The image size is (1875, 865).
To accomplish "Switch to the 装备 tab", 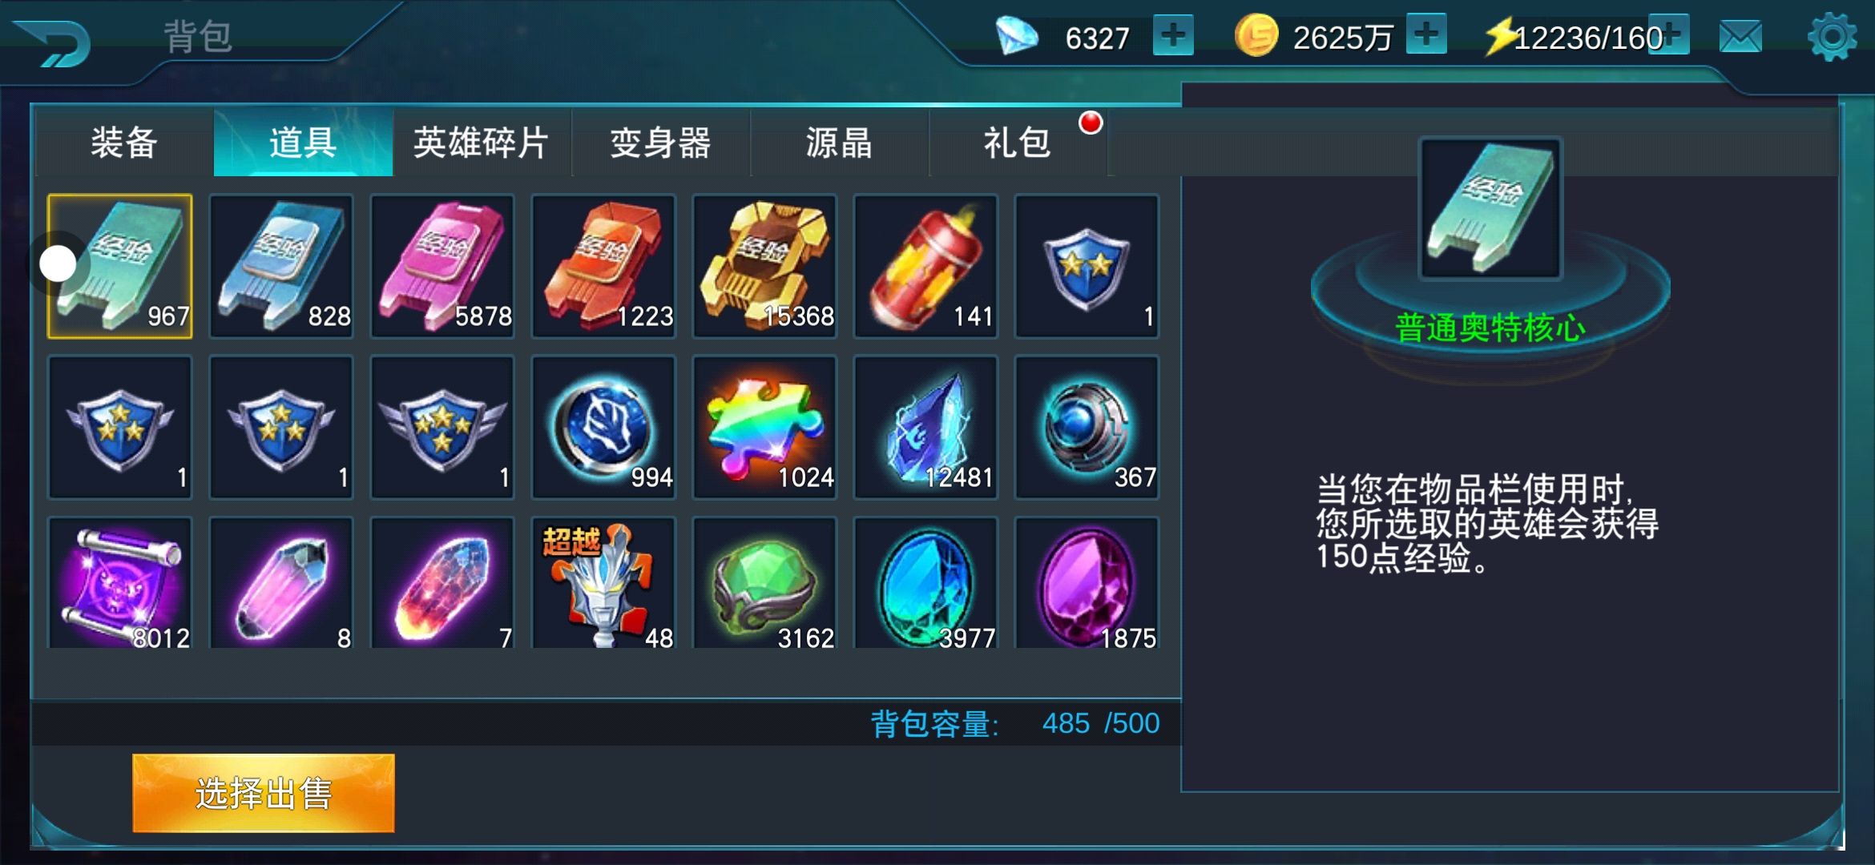I will 124,143.
